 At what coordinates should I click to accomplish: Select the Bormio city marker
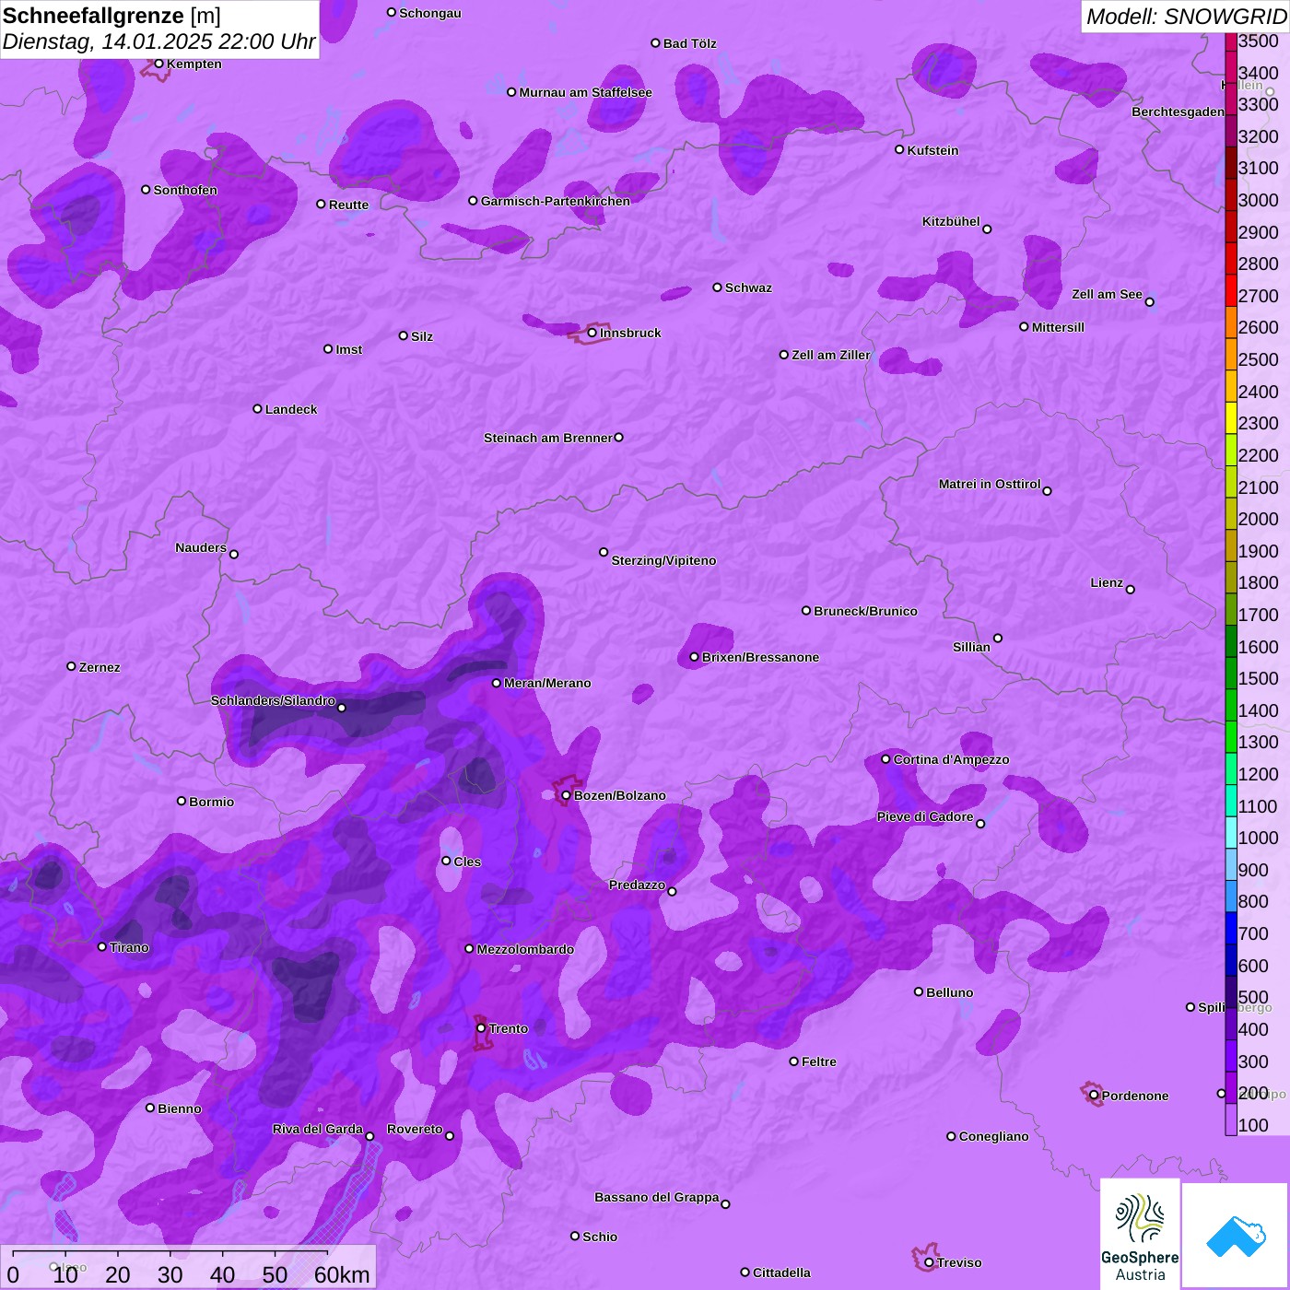coord(182,801)
